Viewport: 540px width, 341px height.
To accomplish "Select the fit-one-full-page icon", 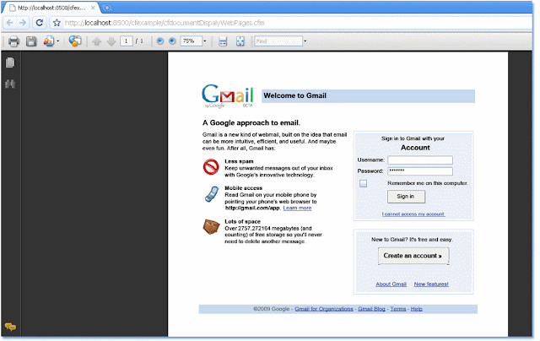I will click(x=240, y=41).
